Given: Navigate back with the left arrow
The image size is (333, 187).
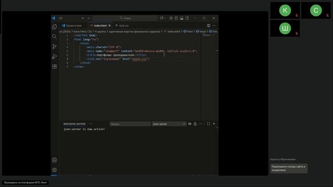Looking at the screenshot, I should coord(83,18).
